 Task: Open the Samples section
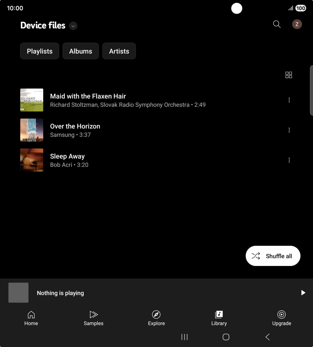(x=94, y=318)
